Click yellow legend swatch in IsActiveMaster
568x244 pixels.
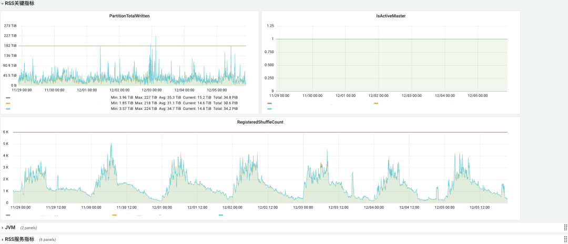[376, 103]
